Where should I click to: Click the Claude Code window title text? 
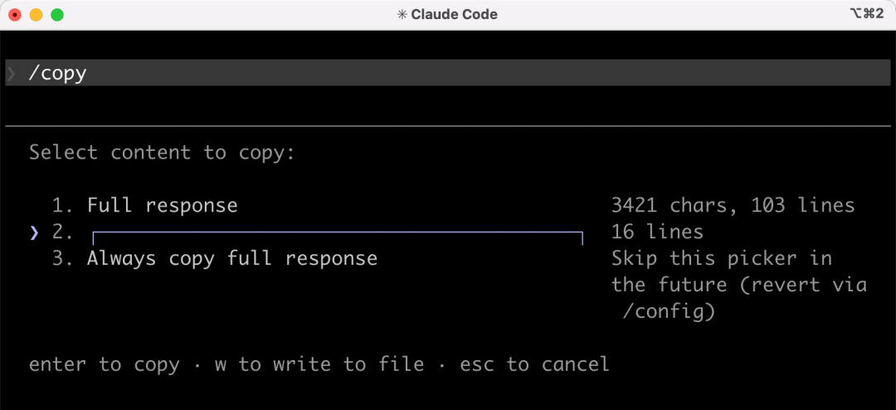(453, 15)
